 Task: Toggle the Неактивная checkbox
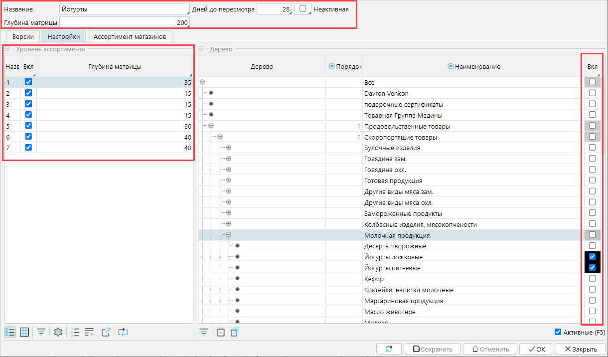(x=303, y=9)
